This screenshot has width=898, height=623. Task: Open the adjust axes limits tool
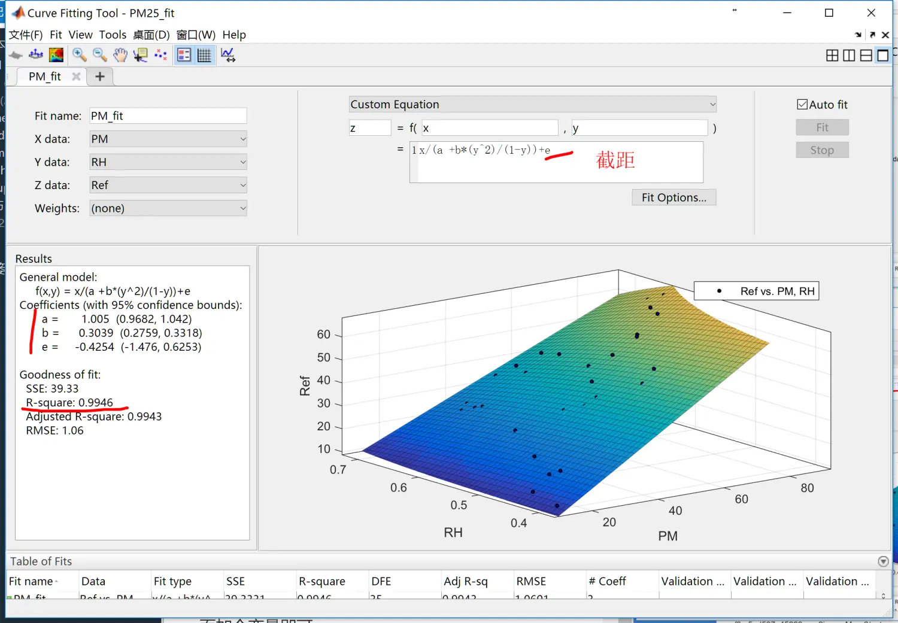pos(228,55)
